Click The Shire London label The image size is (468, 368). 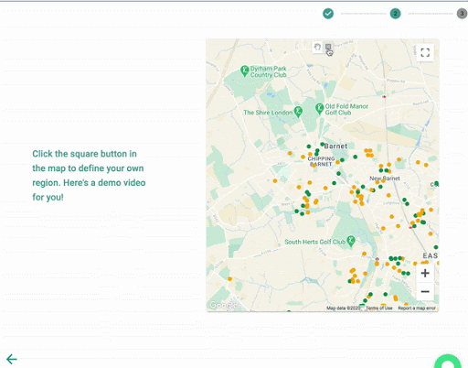[268, 113]
